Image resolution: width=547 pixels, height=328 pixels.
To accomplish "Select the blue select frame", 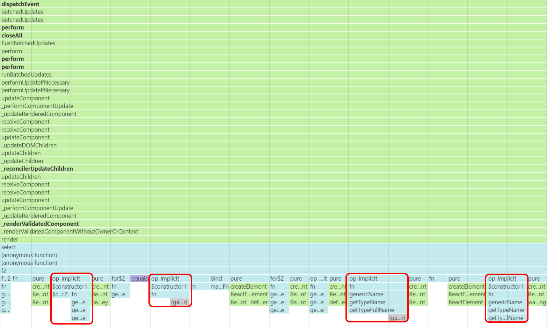I will point(9,247).
